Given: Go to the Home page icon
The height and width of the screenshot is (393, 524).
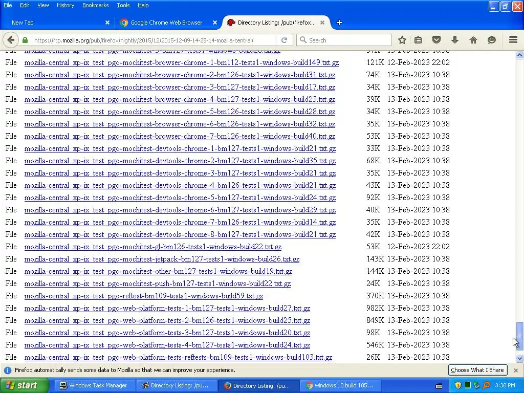Looking at the screenshot, I should pos(473,40).
